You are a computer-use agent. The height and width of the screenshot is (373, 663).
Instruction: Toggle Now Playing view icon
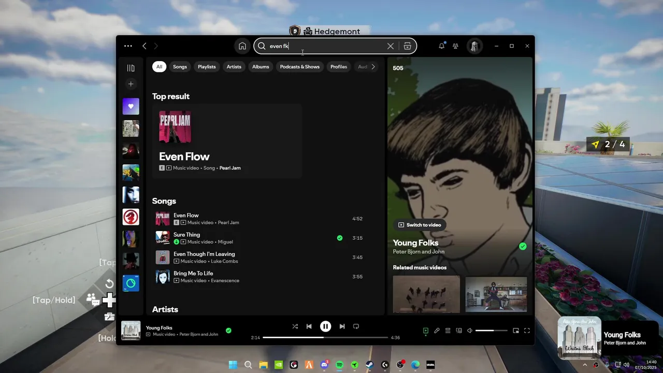(x=426, y=331)
